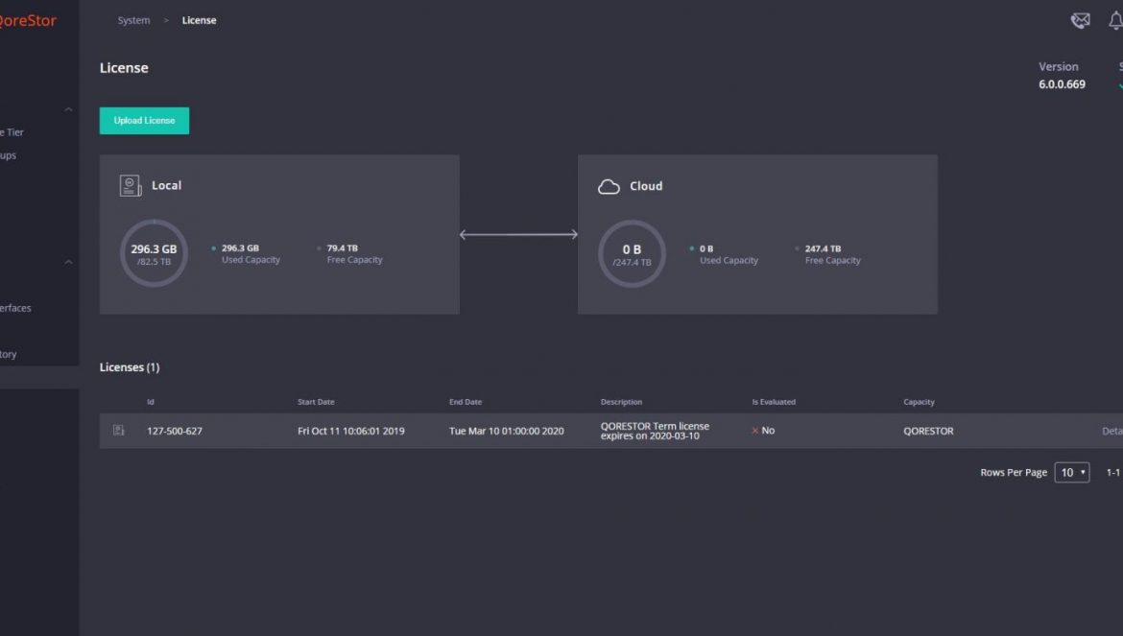The image size is (1123, 636).
Task: Click the Cloud capacity ring gauge
Action: point(632,254)
